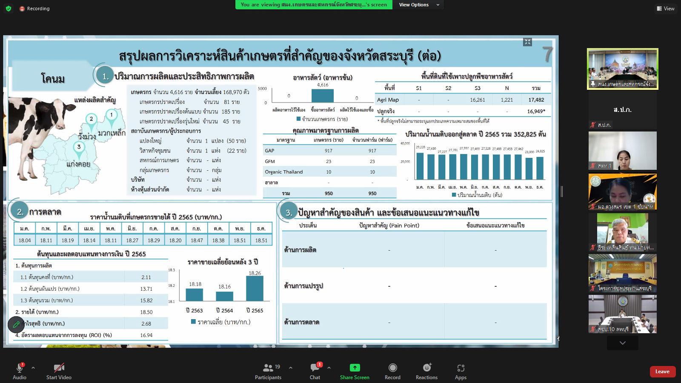Open the Chat panel

315,371
